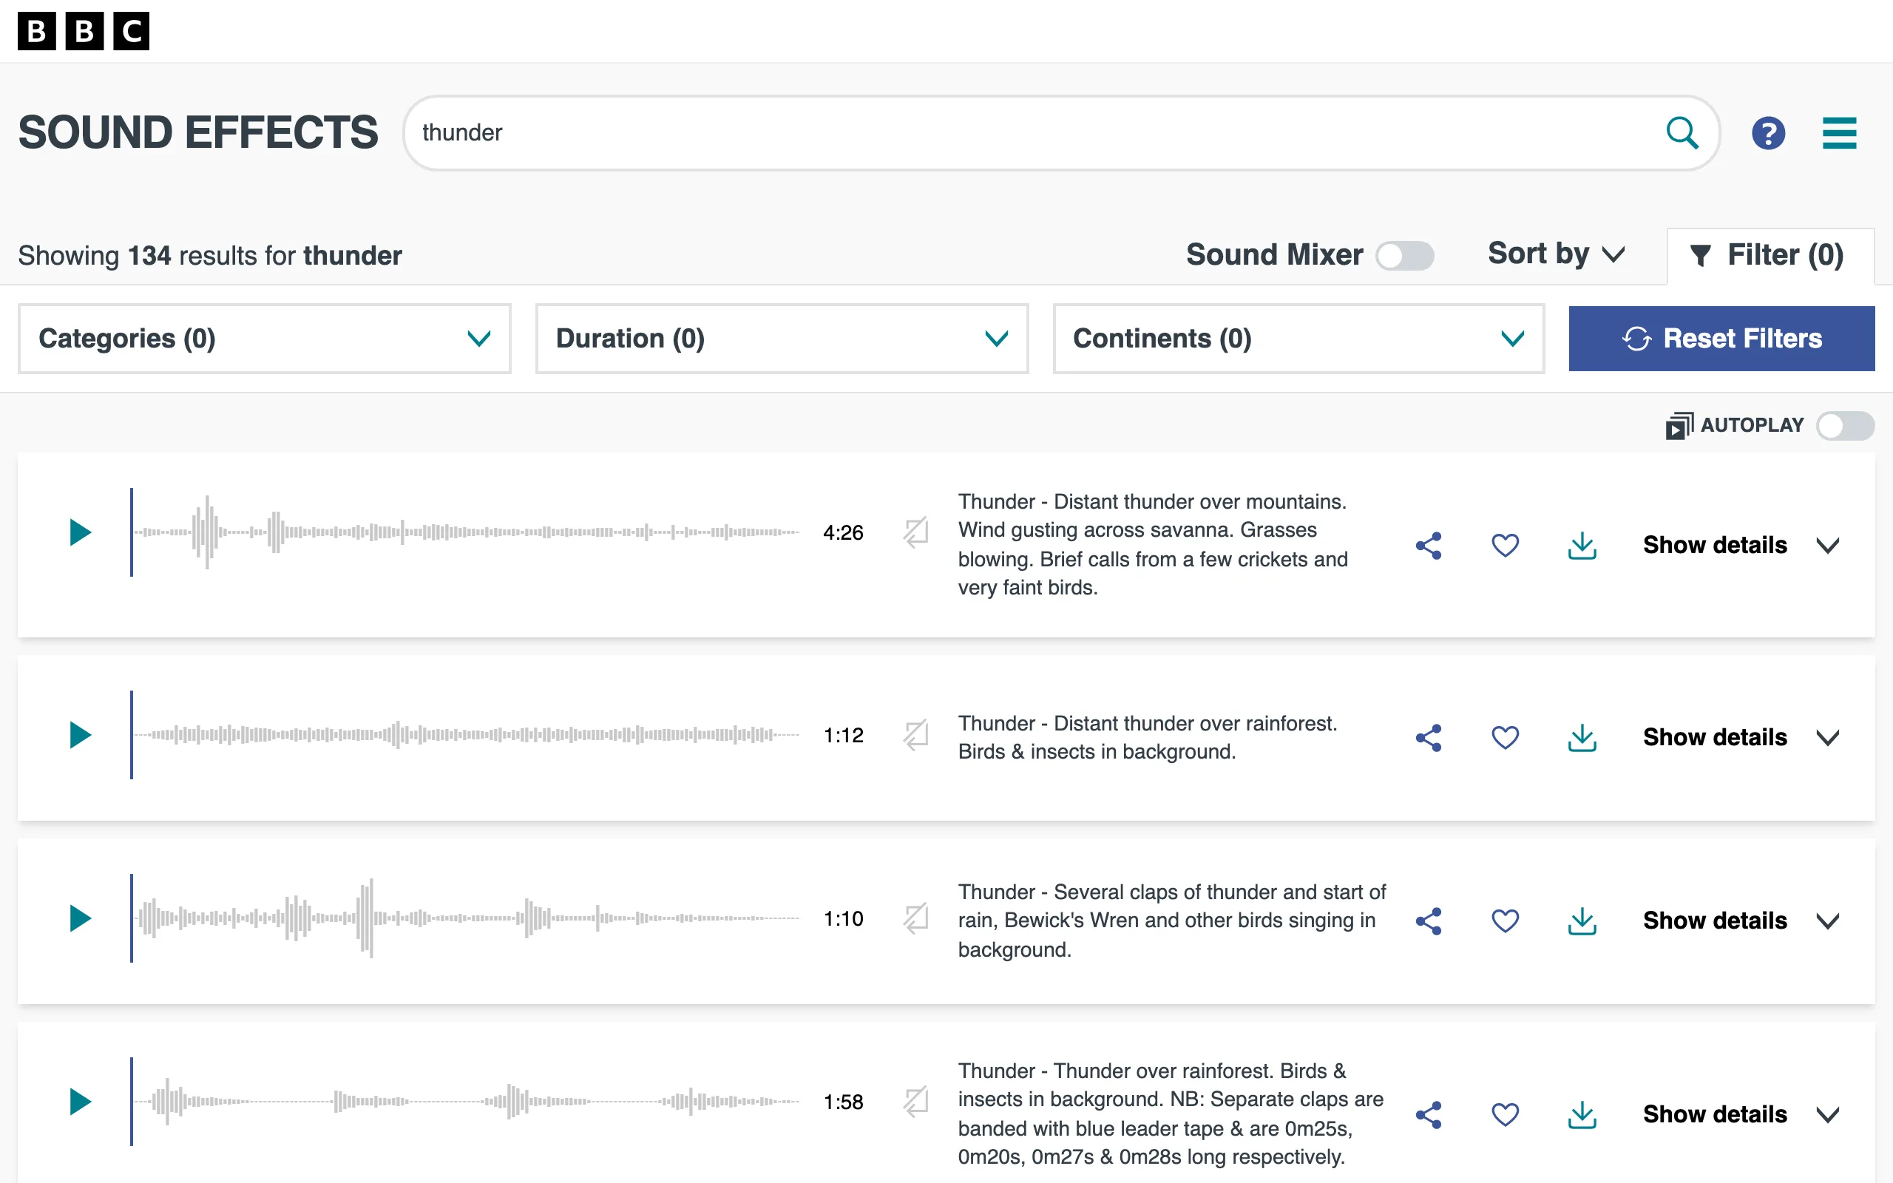Click the 1:10 duration label
Viewport: 1893px width, 1183px height.
843,919
